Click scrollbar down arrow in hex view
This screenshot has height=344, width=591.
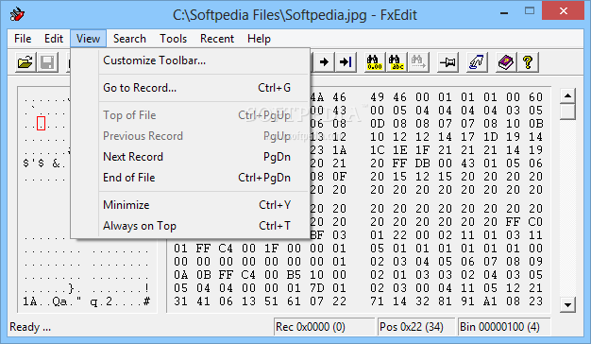pos(567,304)
